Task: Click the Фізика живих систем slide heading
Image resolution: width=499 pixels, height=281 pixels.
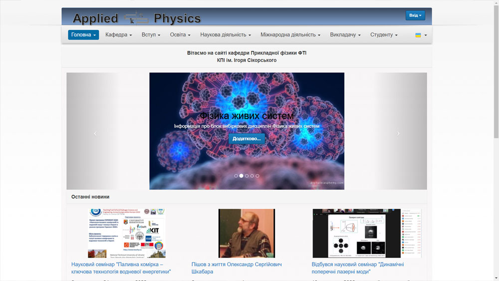Action: [x=247, y=115]
